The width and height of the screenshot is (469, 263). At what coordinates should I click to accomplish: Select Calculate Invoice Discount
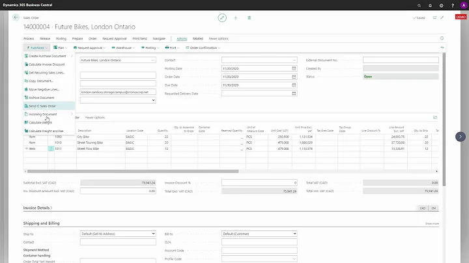[49, 64]
